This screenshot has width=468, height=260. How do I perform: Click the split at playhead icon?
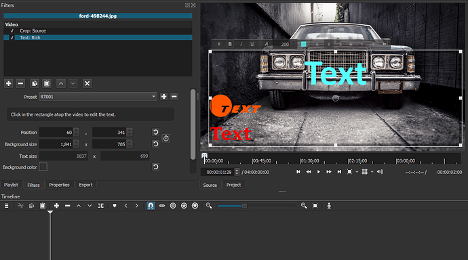point(101,206)
